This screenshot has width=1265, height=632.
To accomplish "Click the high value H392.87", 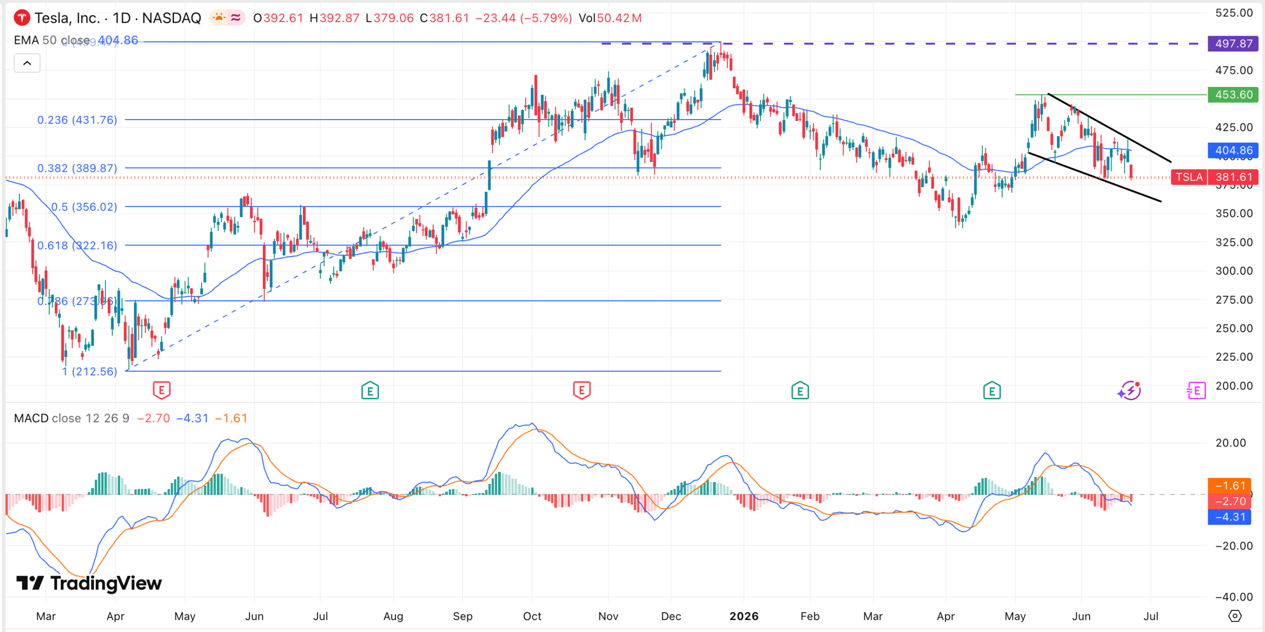I will [335, 18].
